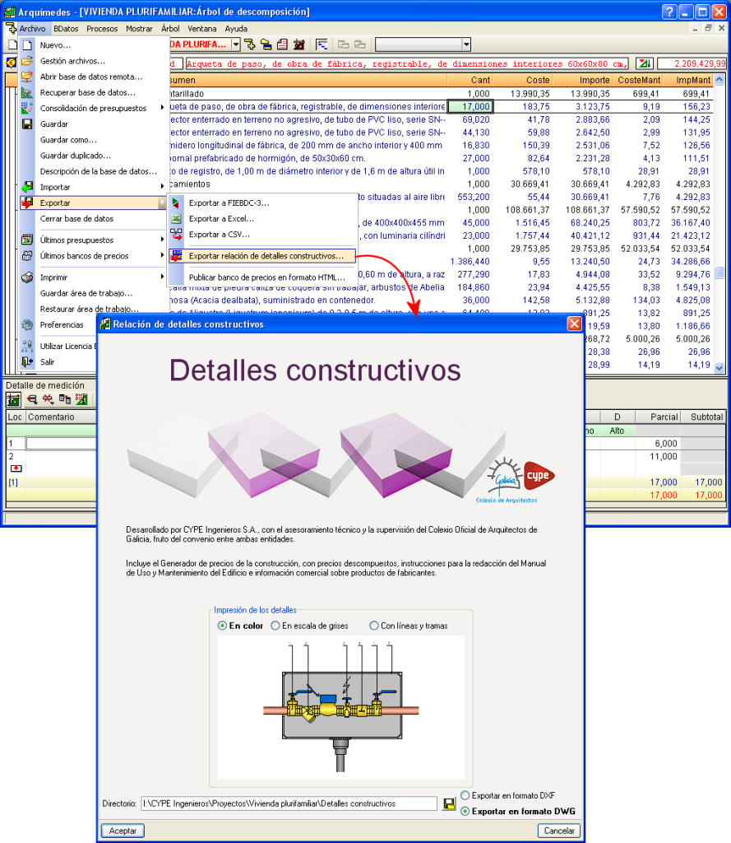Click the Parcial column header
This screenshot has height=843, width=731.
coord(658,417)
